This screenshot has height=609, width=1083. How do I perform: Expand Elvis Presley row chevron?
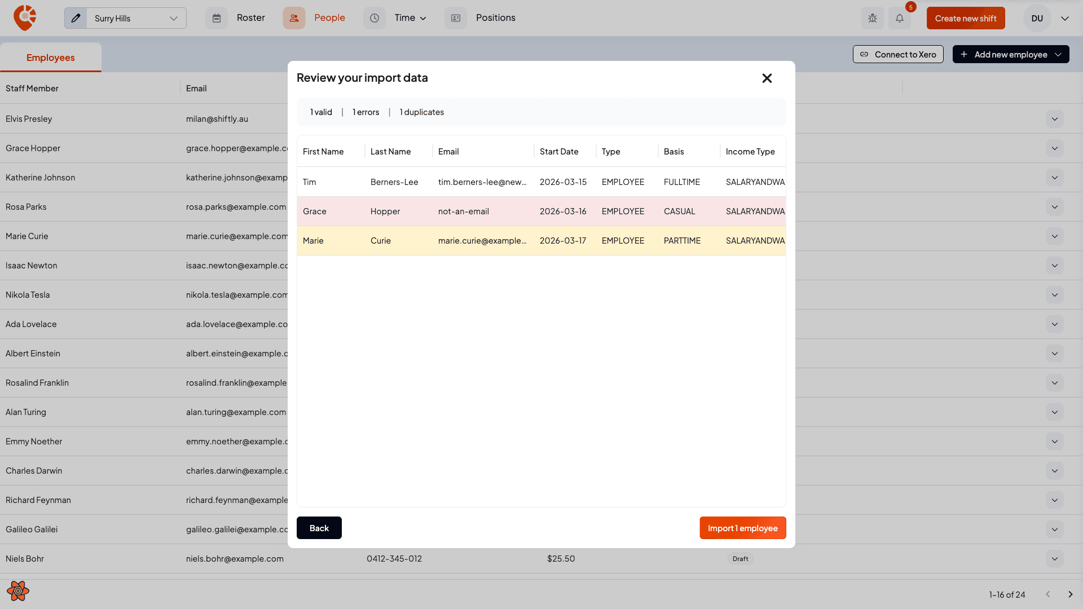pos(1055,119)
